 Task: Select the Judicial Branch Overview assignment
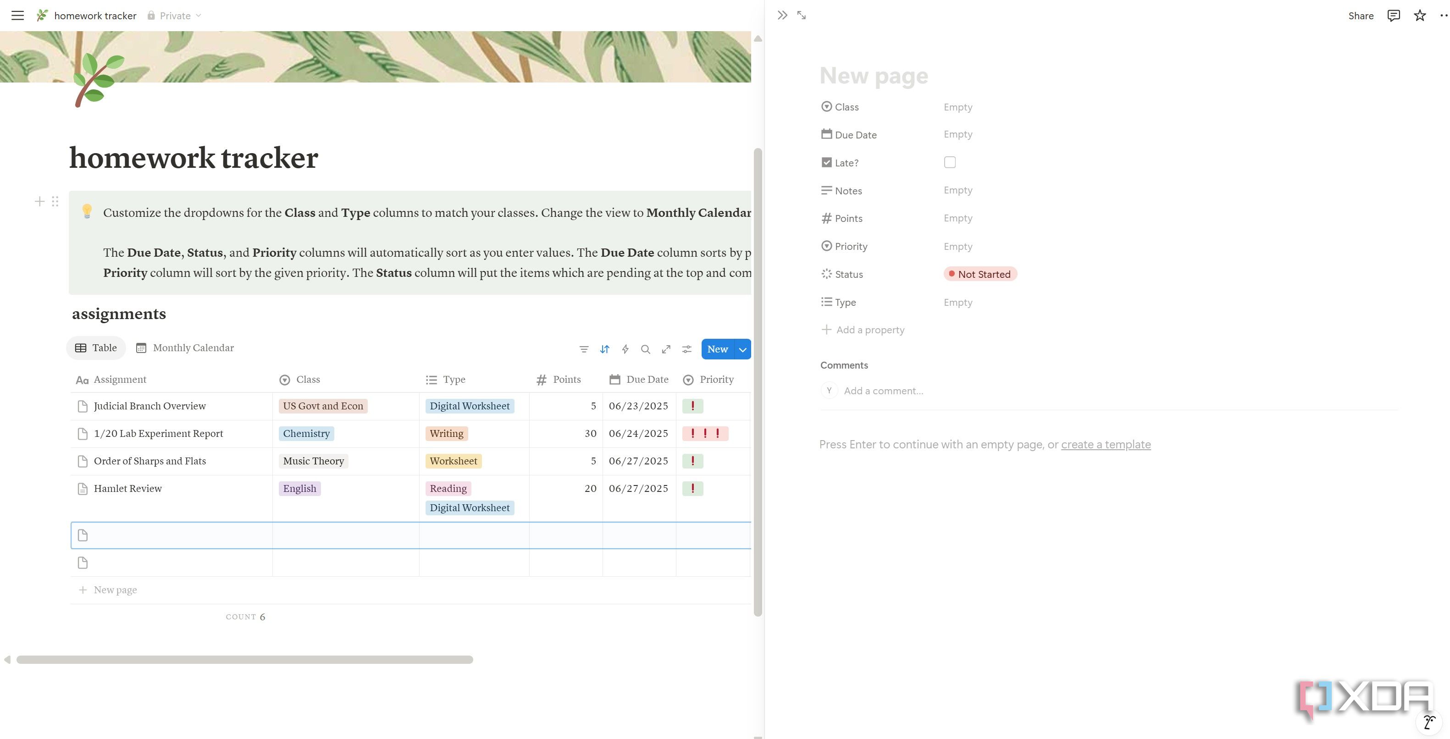pos(150,406)
